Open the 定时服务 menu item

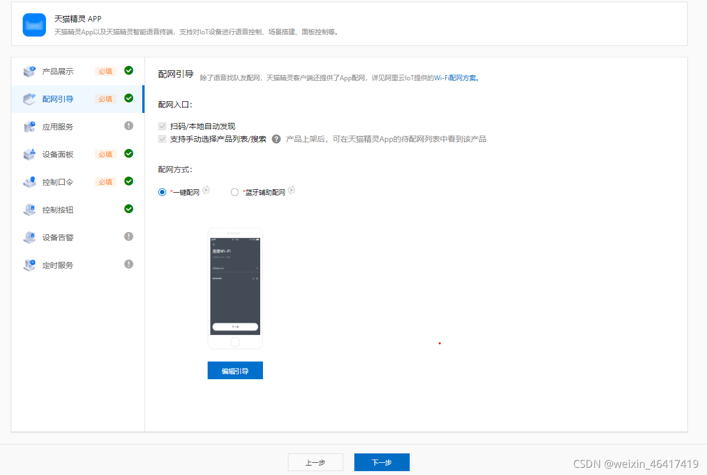(x=78, y=265)
